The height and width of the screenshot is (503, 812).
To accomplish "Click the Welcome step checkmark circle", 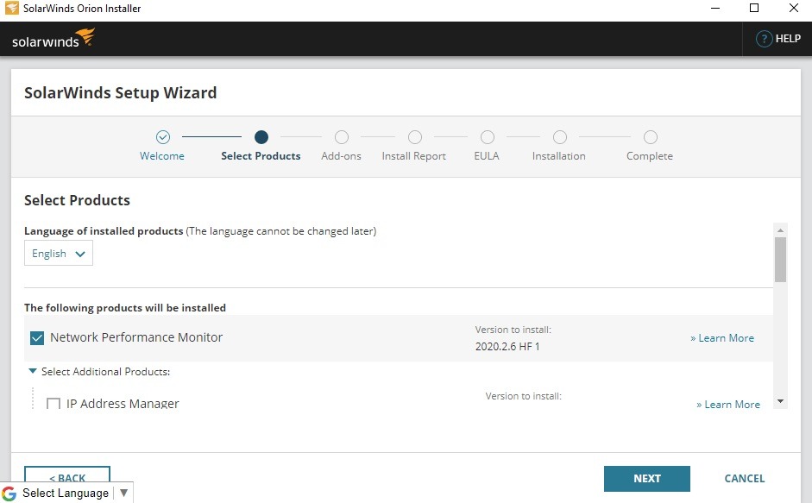I will pos(163,137).
